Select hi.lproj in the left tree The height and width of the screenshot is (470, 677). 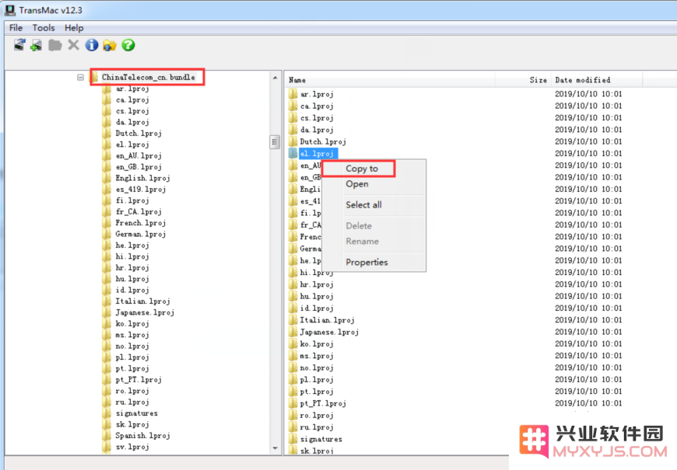coord(132,257)
